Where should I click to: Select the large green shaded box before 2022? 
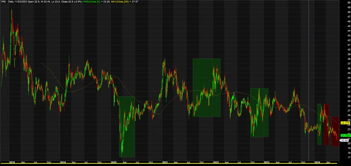(x=207, y=88)
